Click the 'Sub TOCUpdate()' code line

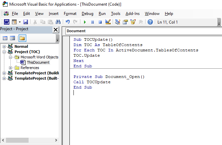click(93, 39)
